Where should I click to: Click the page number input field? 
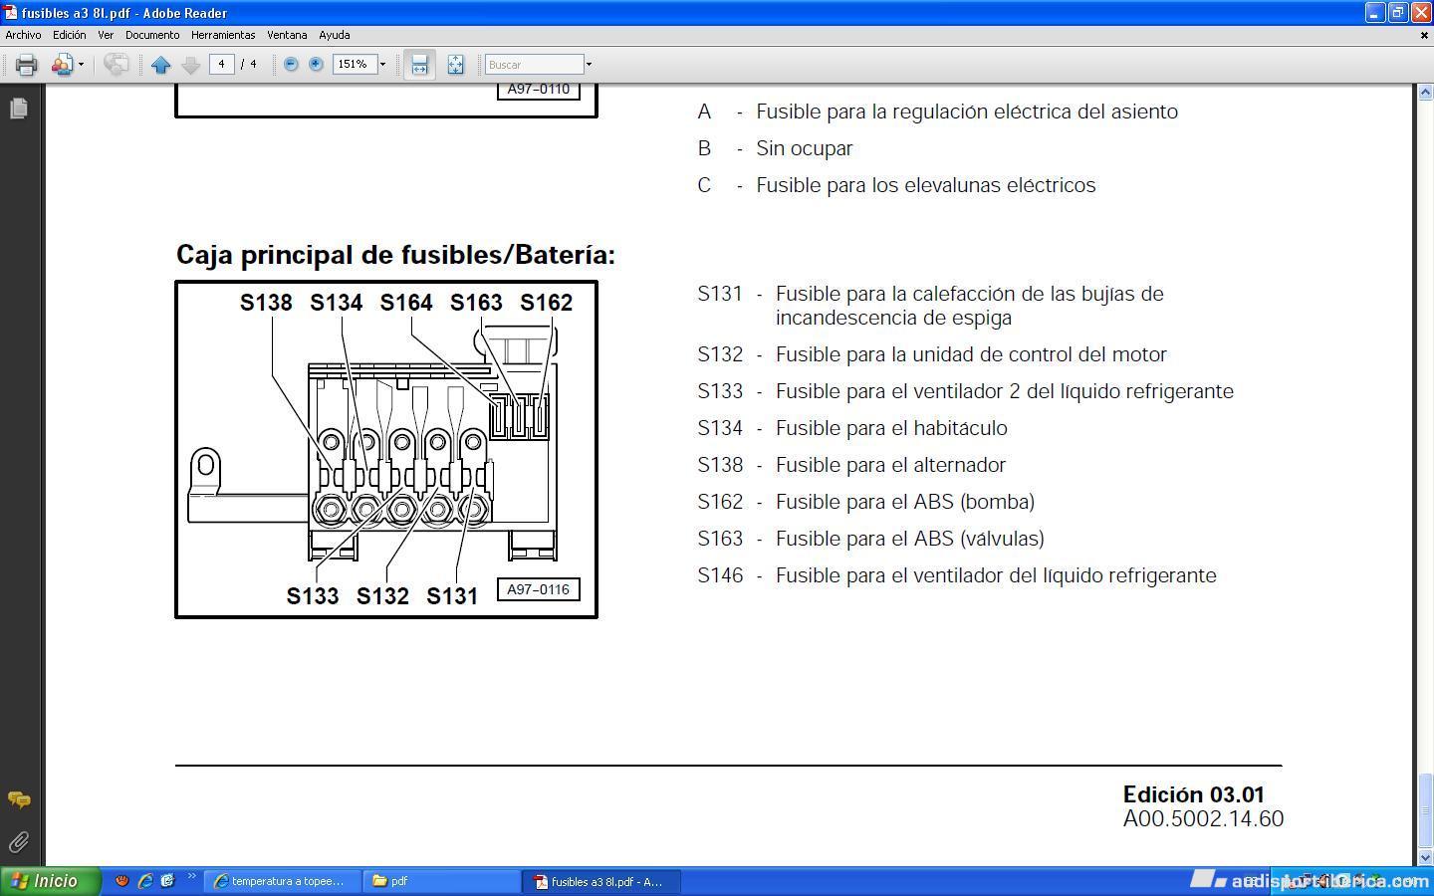pyautogui.click(x=221, y=64)
